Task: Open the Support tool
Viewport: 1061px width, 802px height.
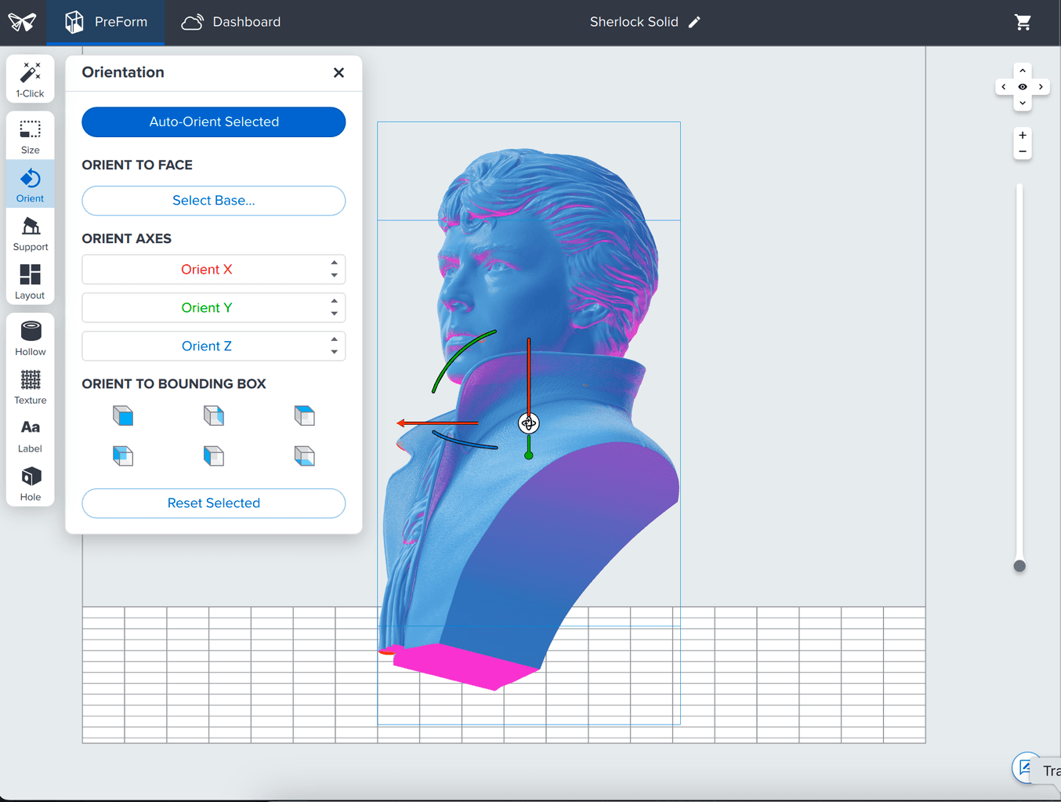Action: (30, 234)
